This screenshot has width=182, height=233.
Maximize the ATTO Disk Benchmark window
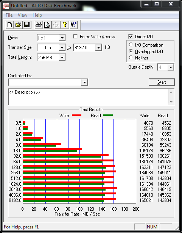pyautogui.click(x=157, y=4)
